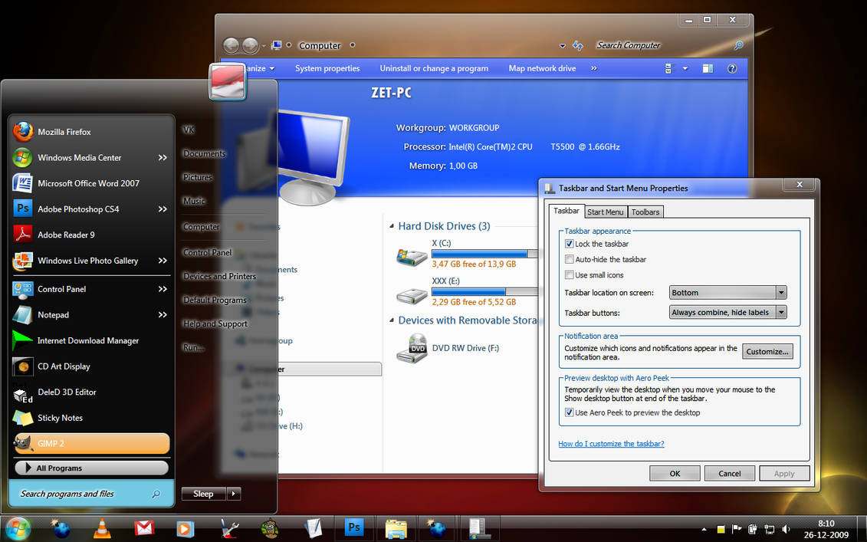This screenshot has height=542, width=867.
Task: Open Windows Explorer folder icon on taskbar
Action: [396, 529]
